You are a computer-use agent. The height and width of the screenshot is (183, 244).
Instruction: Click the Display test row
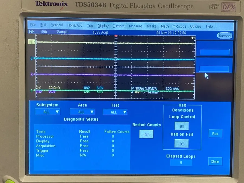75,141
